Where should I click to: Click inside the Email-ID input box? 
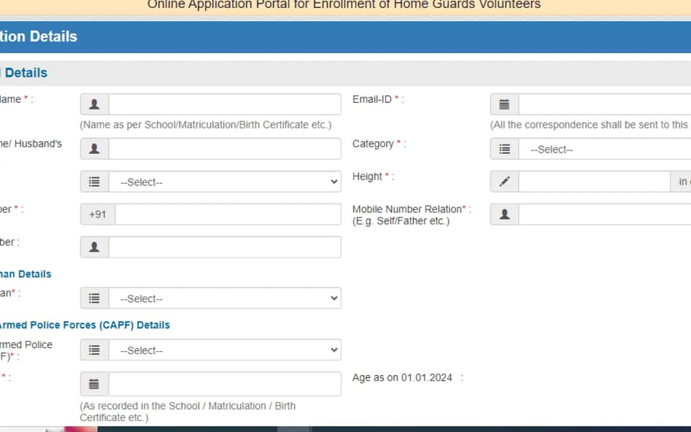pos(604,105)
